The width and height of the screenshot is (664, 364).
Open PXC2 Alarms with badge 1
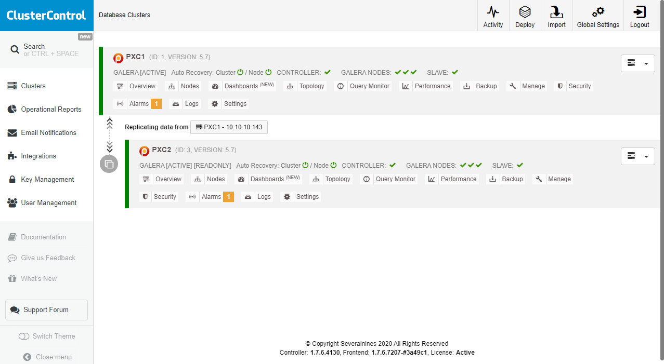210,197
